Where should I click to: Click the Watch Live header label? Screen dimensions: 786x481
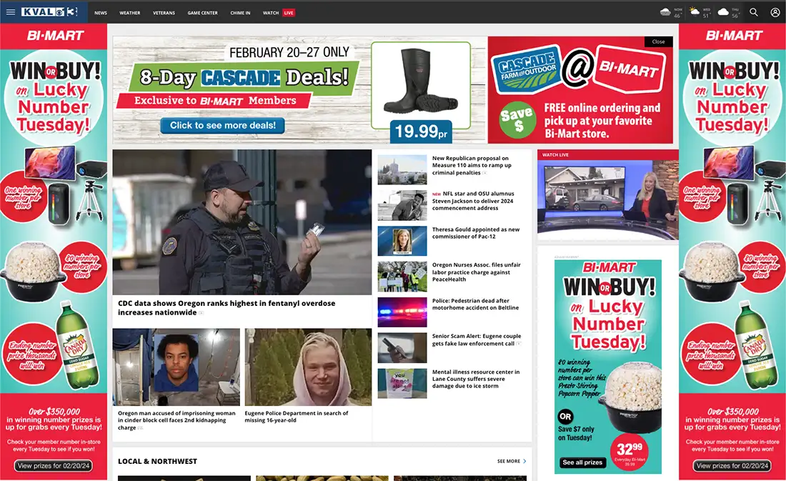point(555,155)
